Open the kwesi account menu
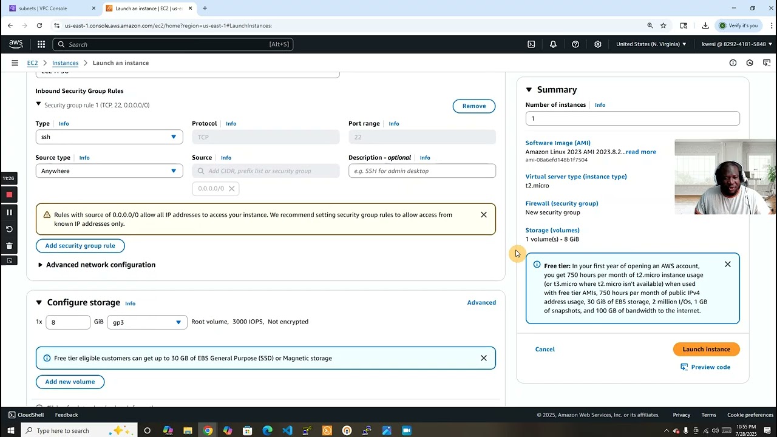 click(736, 44)
